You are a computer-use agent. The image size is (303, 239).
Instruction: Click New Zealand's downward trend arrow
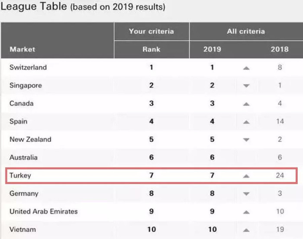[x=246, y=140]
